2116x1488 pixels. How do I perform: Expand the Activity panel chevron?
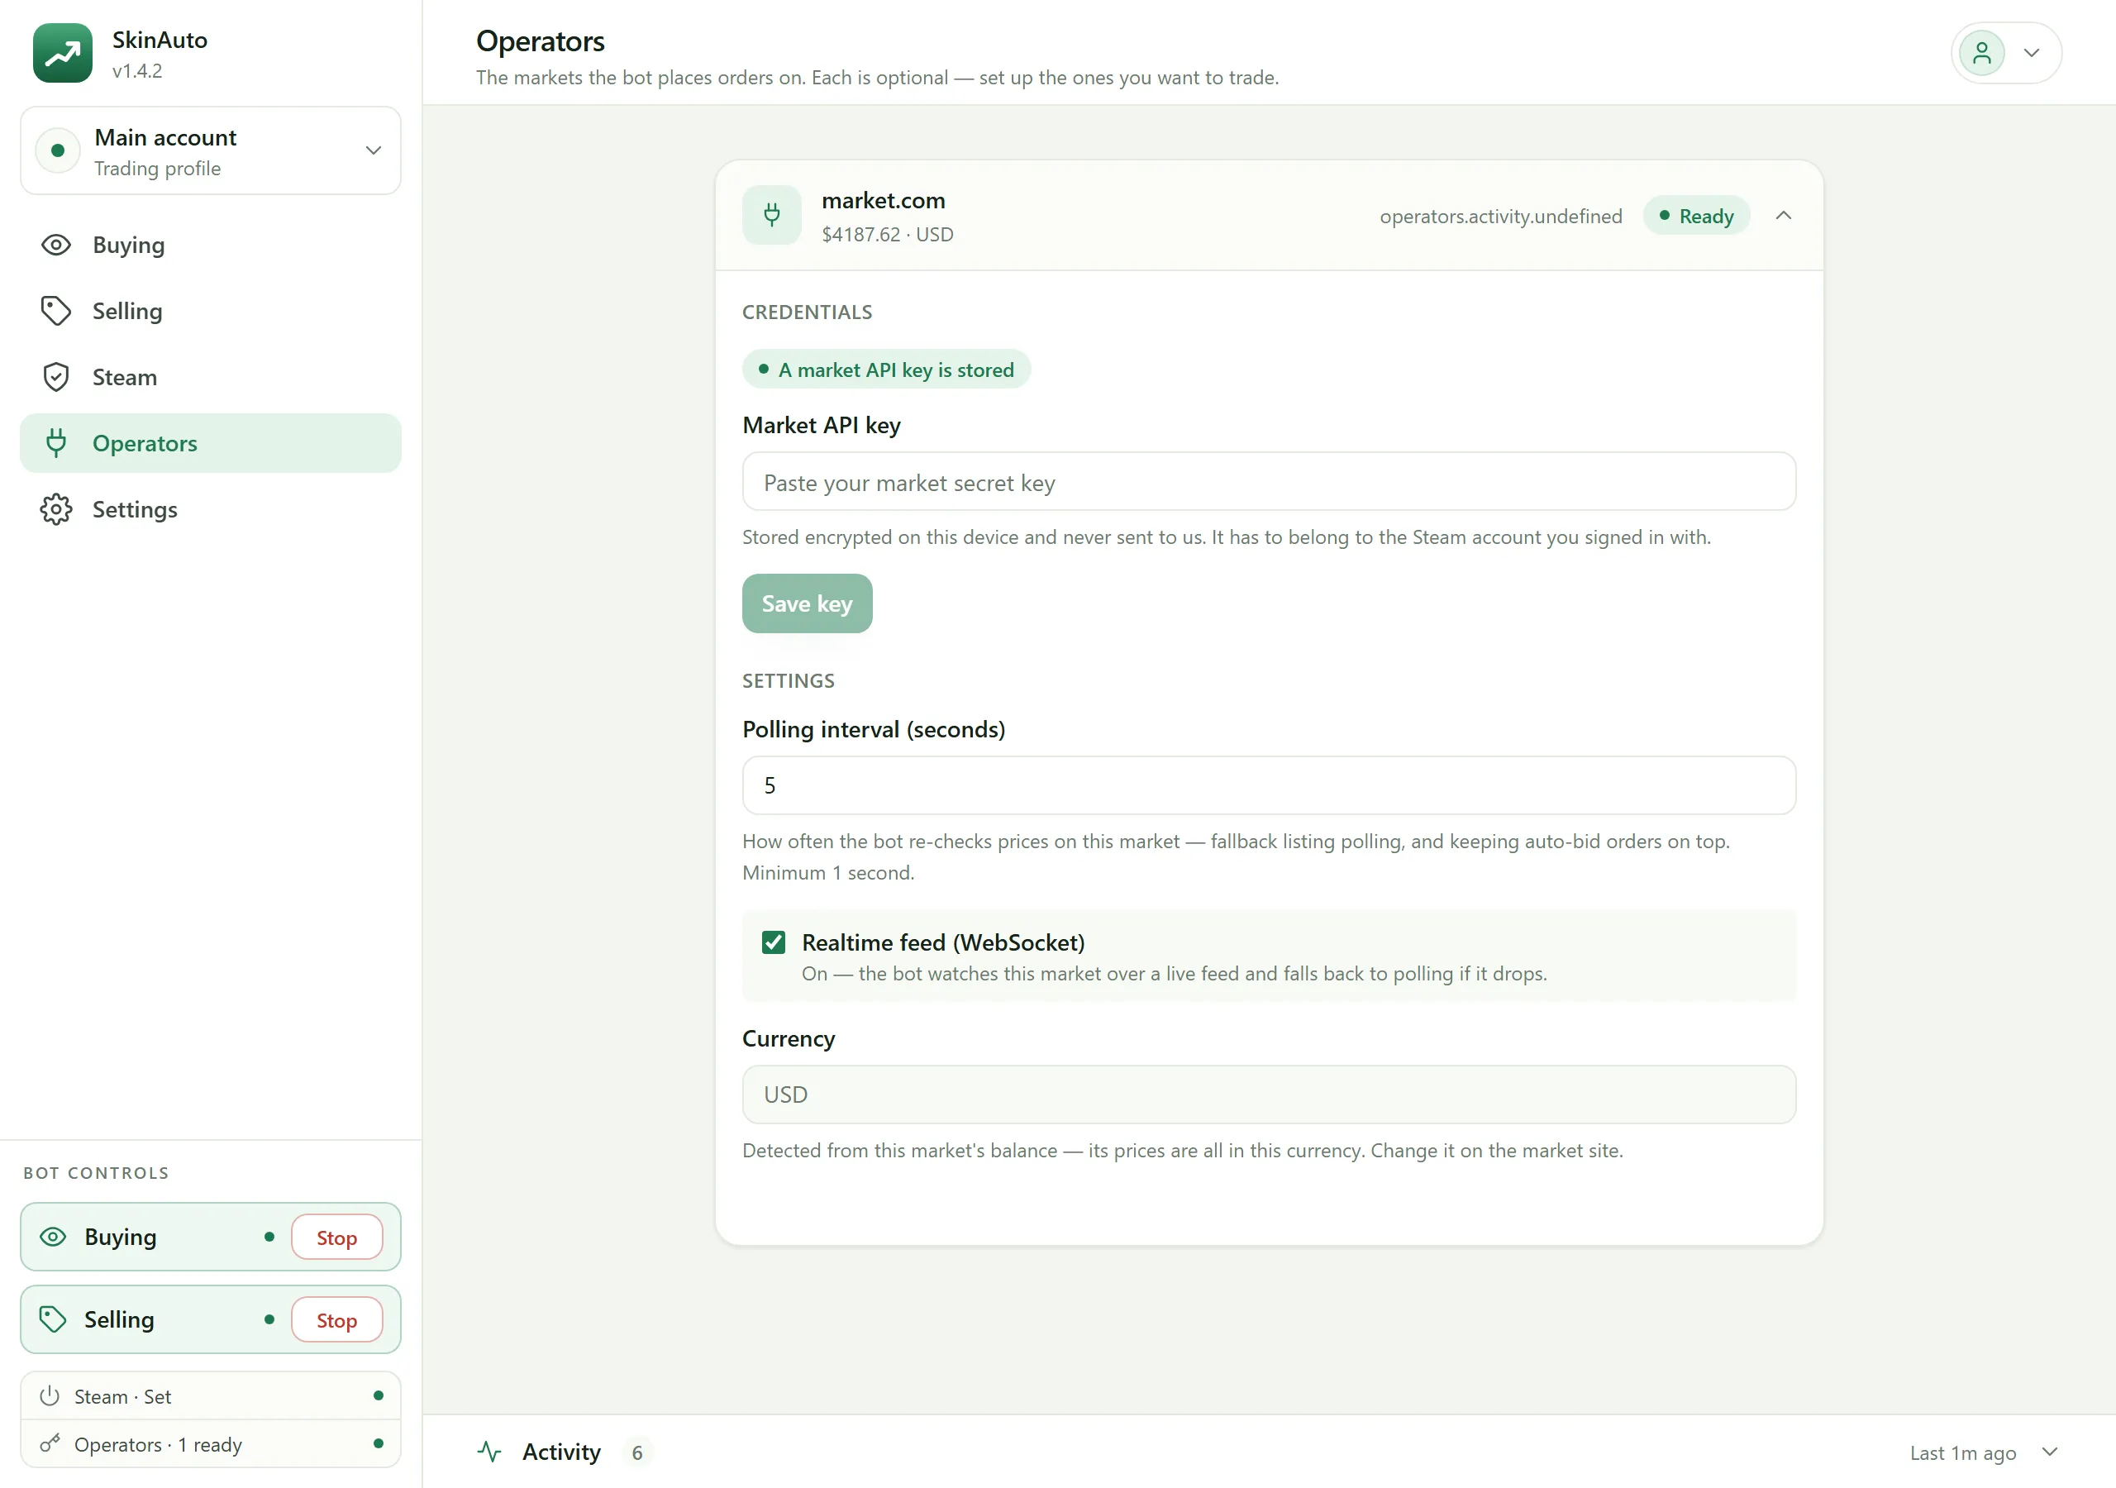[x=2050, y=1452]
